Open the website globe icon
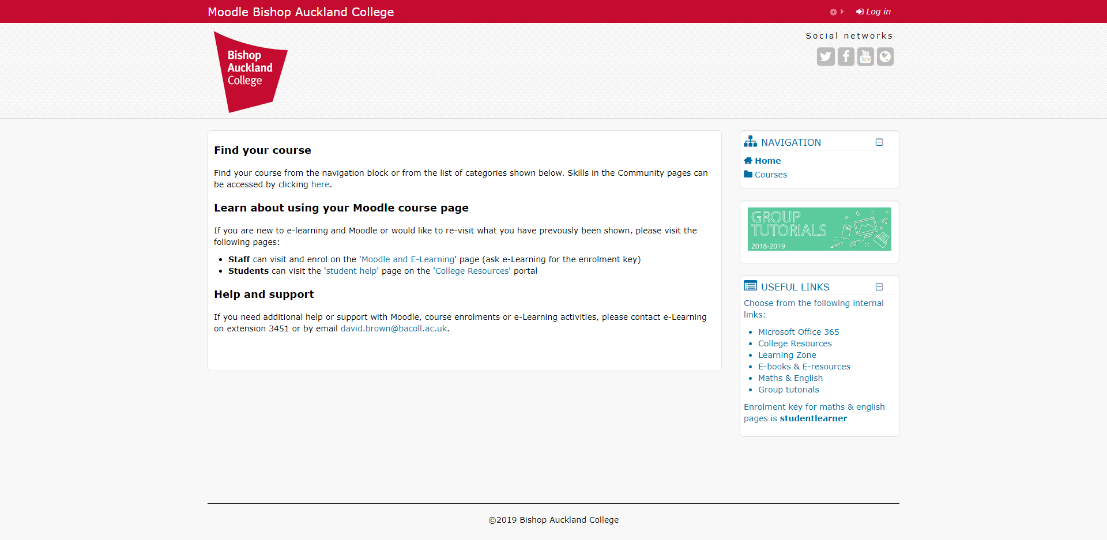1107x540 pixels. (885, 56)
